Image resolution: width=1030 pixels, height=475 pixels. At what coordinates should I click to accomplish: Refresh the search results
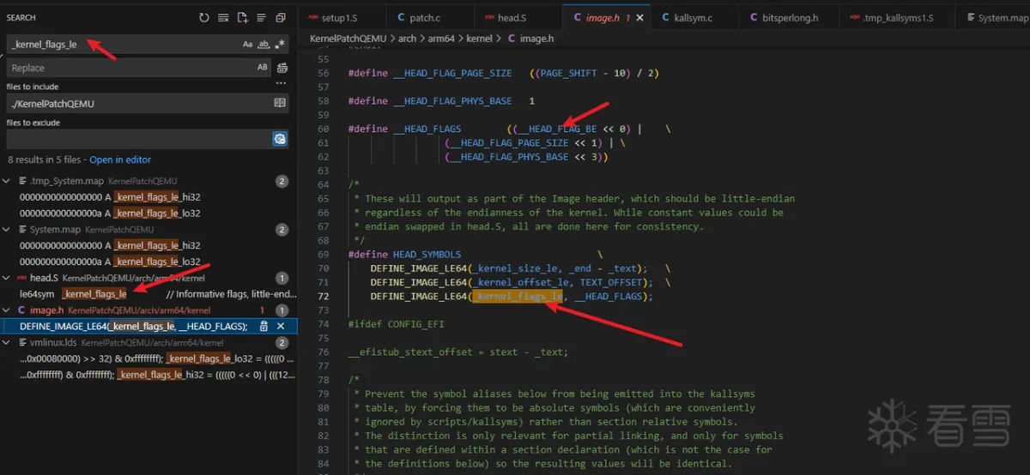[x=203, y=17]
